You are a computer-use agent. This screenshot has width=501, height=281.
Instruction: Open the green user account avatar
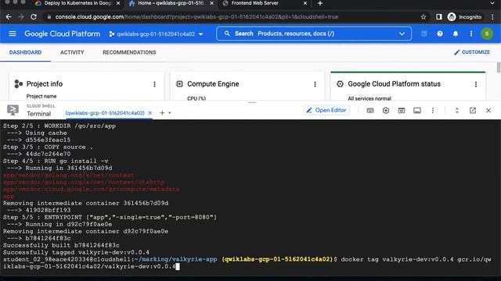(487, 34)
